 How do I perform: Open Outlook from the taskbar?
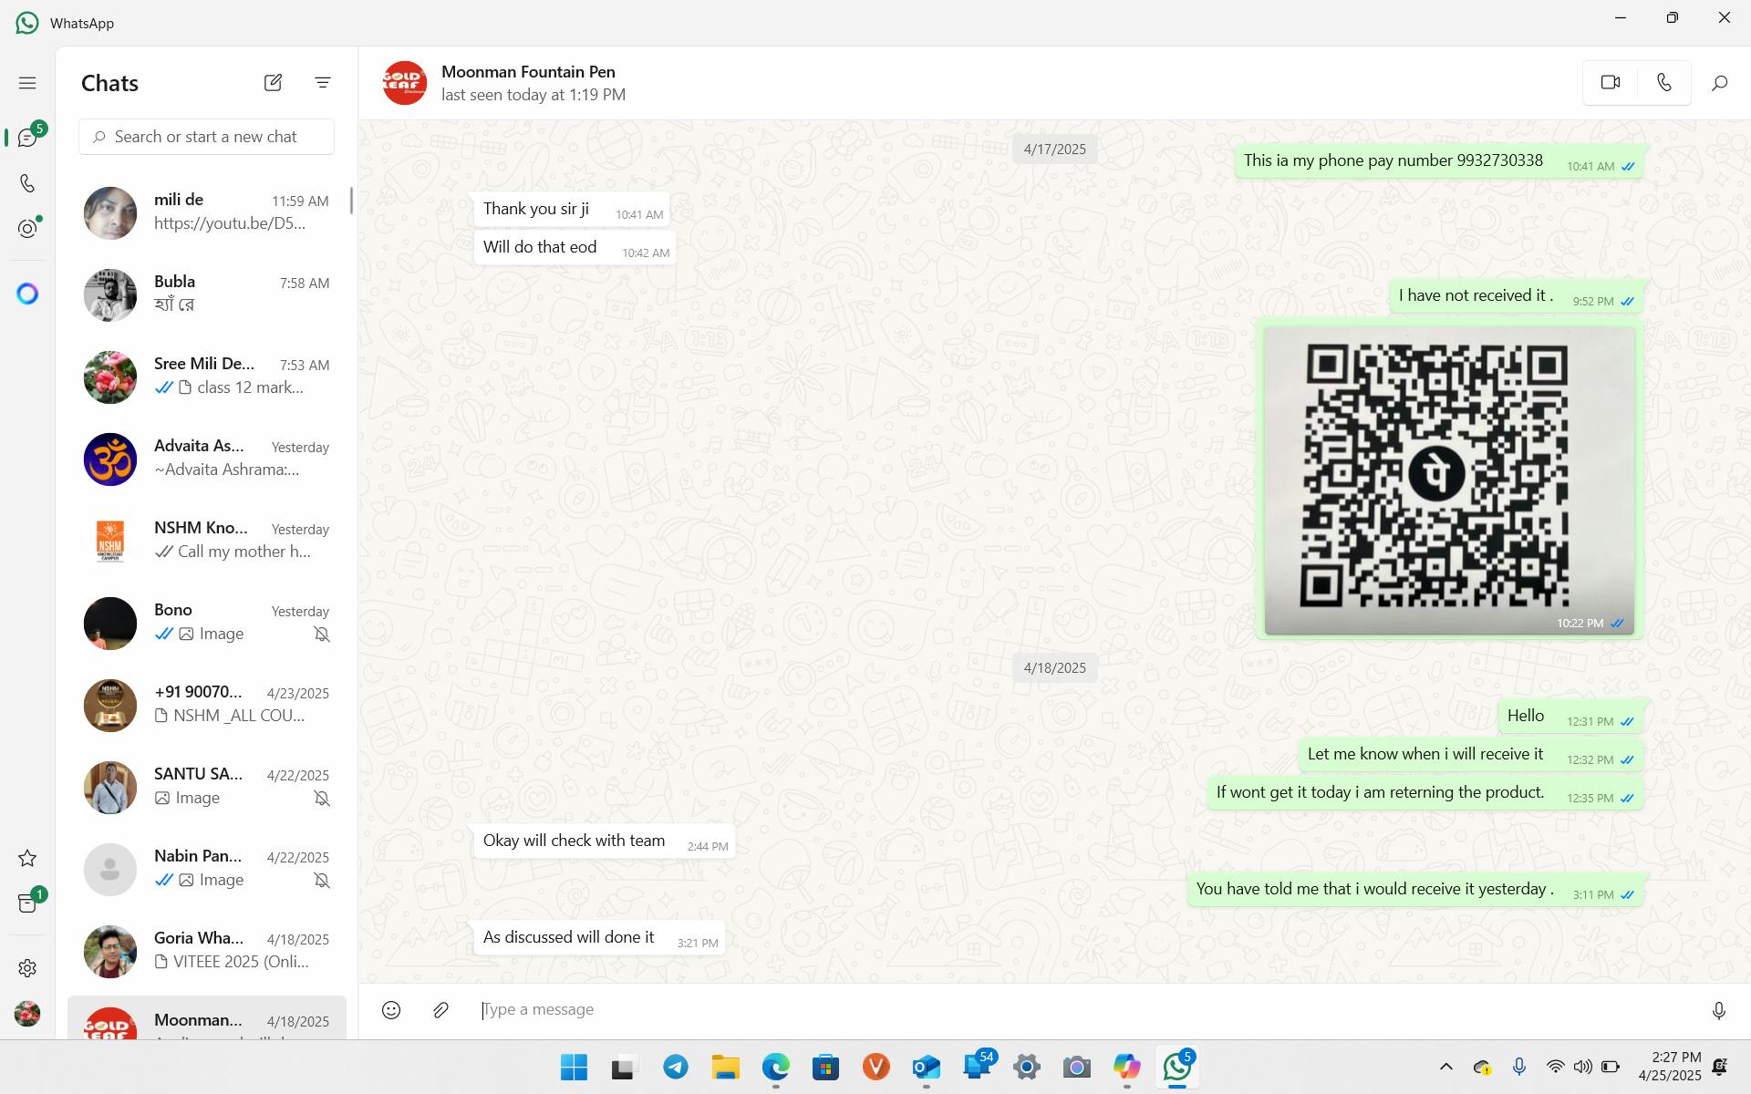[x=927, y=1067]
